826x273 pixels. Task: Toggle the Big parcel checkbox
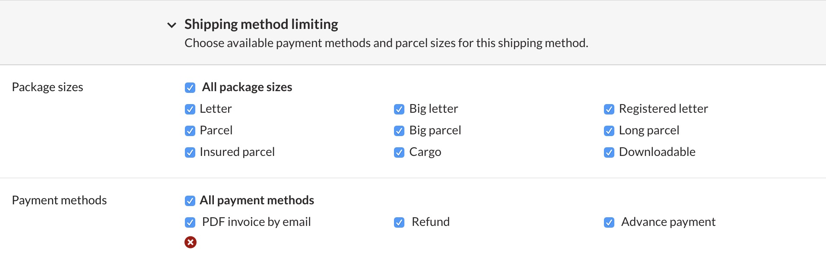pos(399,131)
